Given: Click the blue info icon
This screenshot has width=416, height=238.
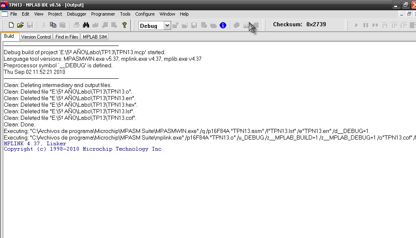Looking at the screenshot, I should (x=223, y=25).
